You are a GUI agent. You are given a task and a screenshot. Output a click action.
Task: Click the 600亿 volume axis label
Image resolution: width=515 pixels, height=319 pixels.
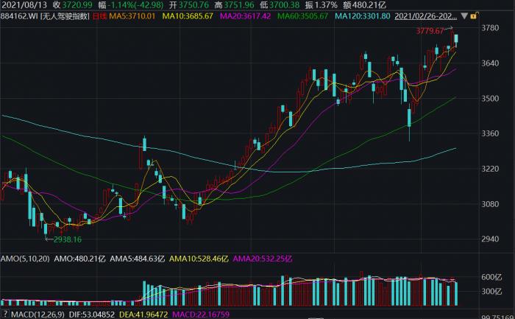point(491,277)
